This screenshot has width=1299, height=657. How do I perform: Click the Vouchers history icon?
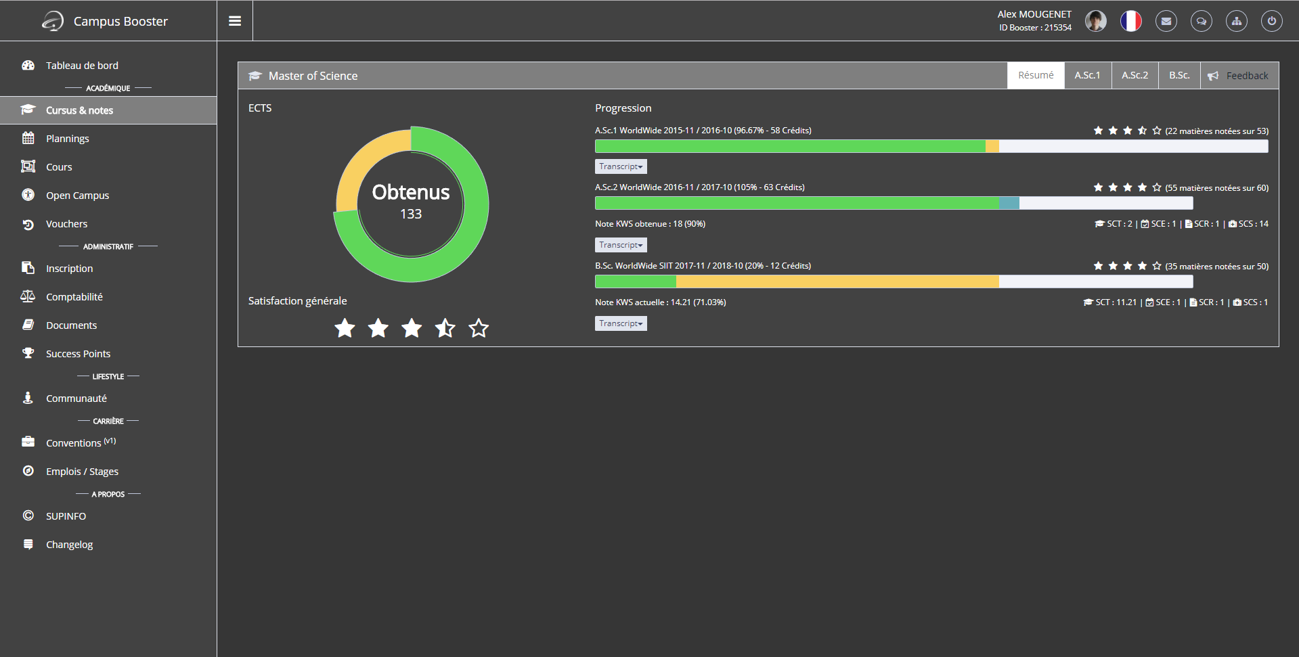click(x=28, y=224)
